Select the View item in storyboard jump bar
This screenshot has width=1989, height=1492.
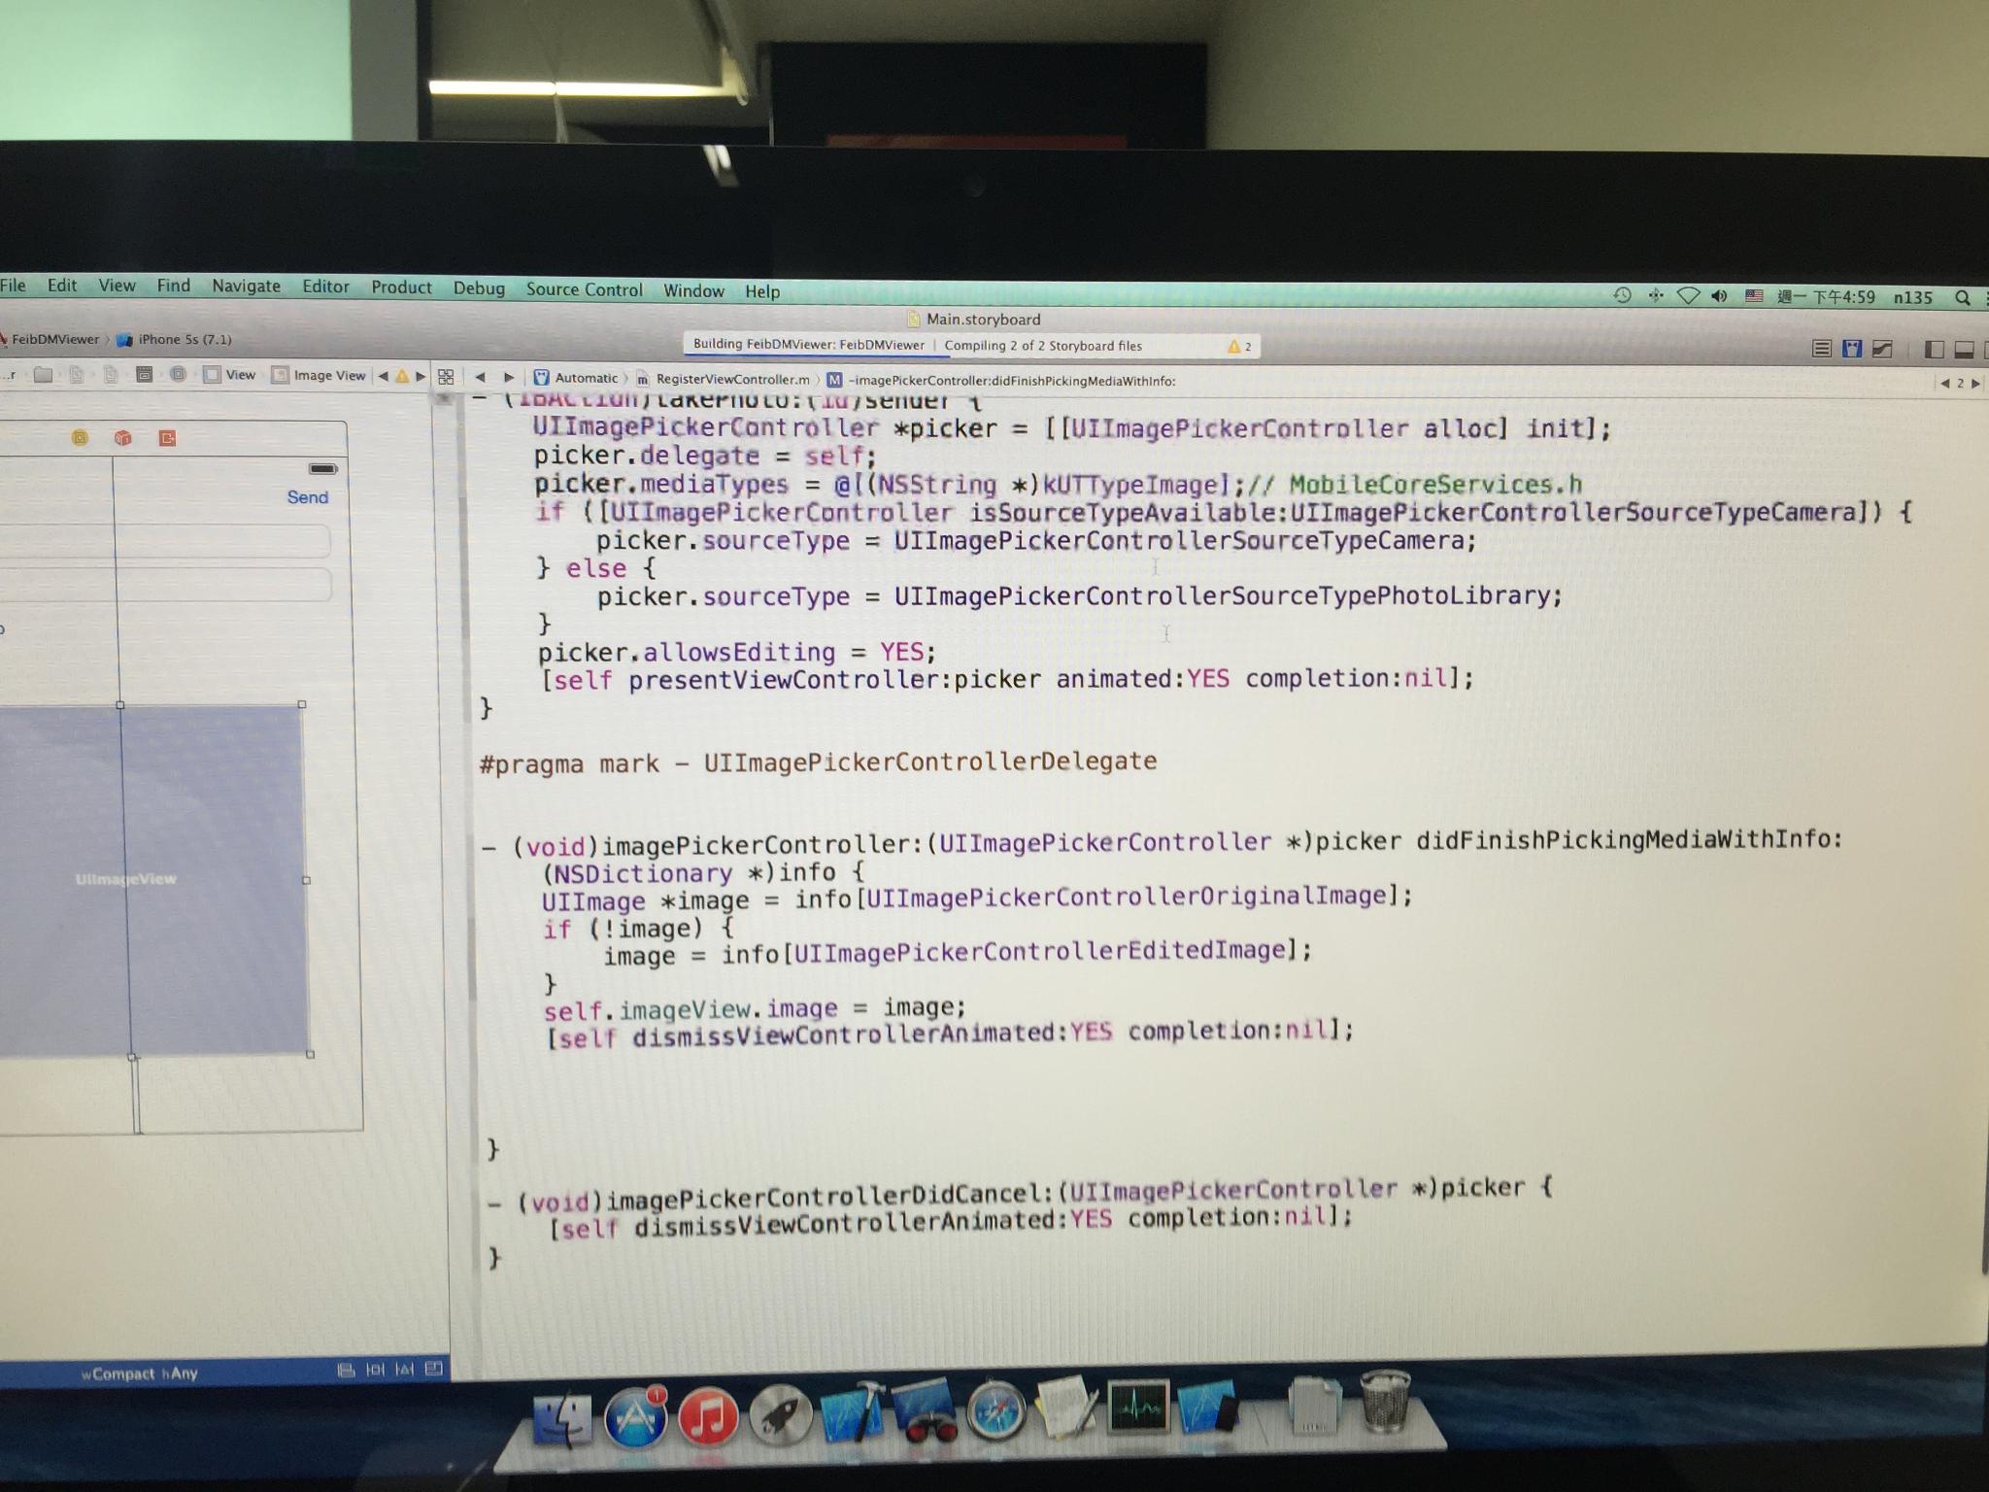(230, 375)
